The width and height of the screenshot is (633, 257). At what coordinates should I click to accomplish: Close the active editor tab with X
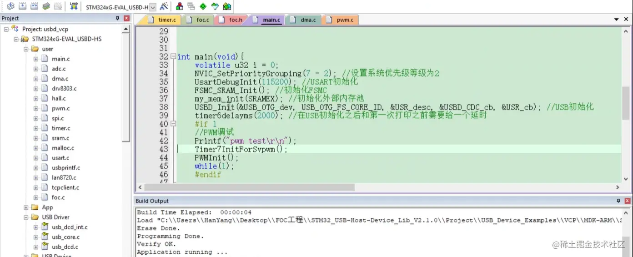click(626, 20)
